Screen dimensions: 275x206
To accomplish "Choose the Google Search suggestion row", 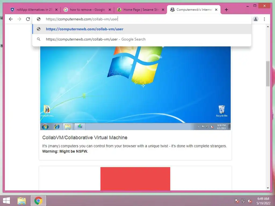I will (142, 39).
